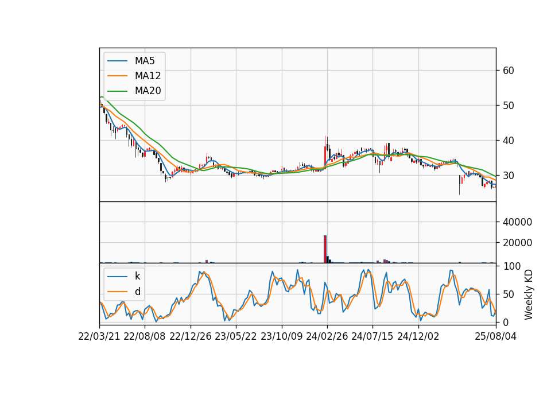Screen dimensions: 551x396
Task: Click the price axis value 60
Action: tap(508, 71)
